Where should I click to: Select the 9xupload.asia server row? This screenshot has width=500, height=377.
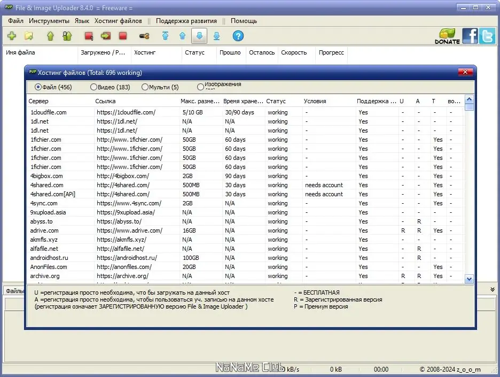[245, 212]
